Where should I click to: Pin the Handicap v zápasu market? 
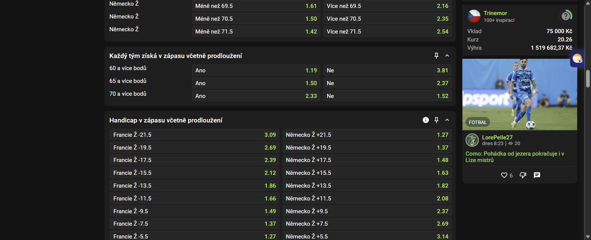tap(436, 120)
